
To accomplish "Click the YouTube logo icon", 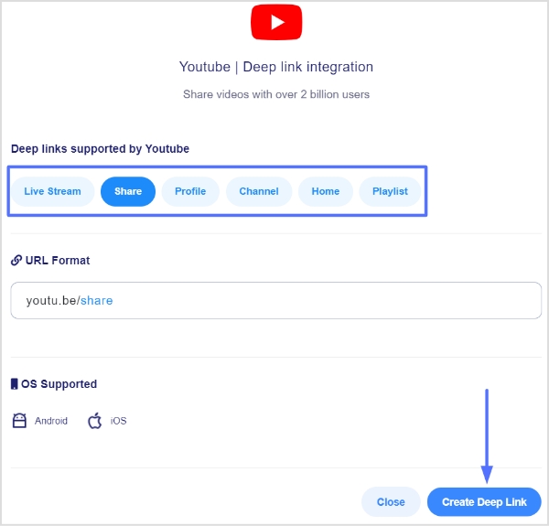I will [276, 22].
